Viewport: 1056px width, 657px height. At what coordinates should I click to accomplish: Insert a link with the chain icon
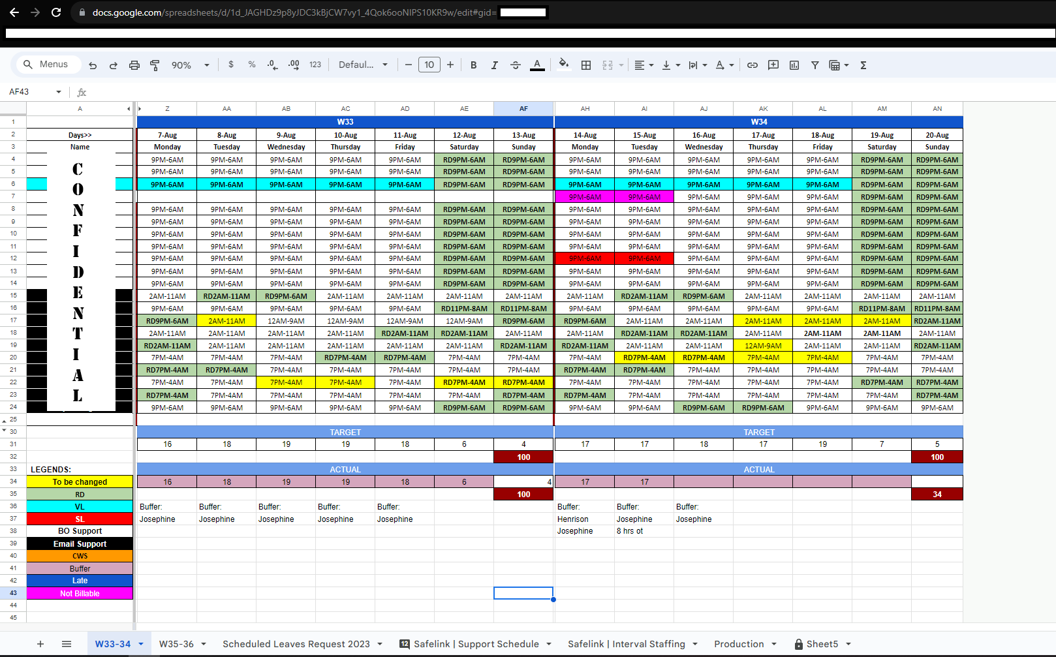pyautogui.click(x=753, y=65)
